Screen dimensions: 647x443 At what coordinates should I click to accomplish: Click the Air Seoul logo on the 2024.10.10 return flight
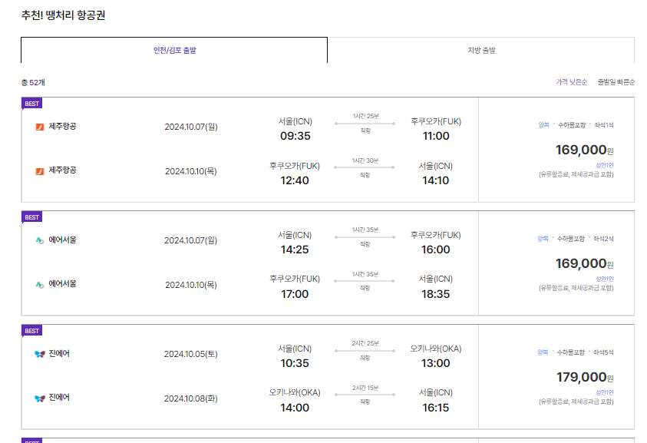coord(40,284)
